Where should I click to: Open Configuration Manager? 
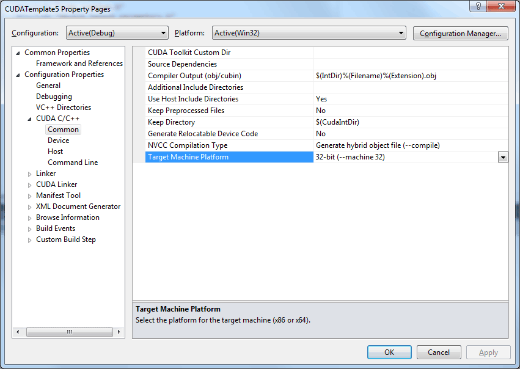460,34
